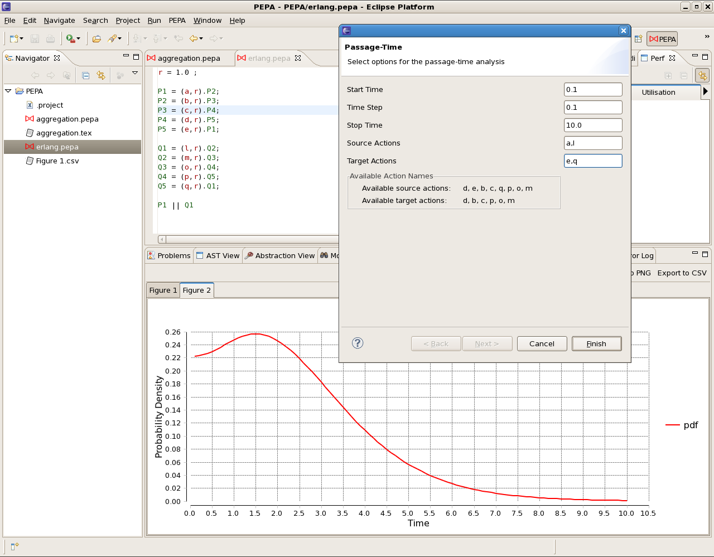Open dropdown arrow next to New wizard
The image size is (714, 557).
[22, 38]
